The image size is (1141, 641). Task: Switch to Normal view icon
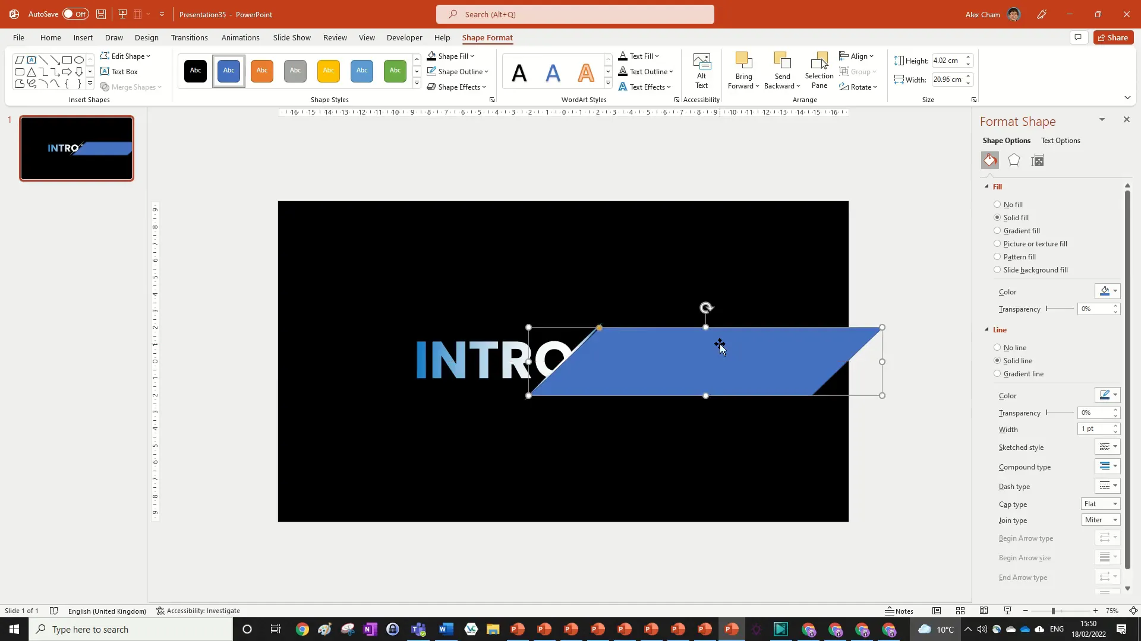coord(937,611)
